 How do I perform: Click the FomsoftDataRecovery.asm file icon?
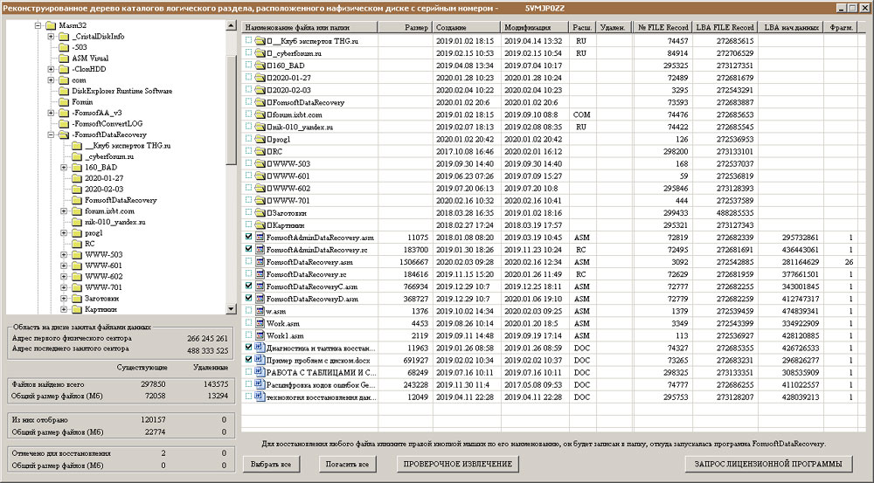pos(260,261)
